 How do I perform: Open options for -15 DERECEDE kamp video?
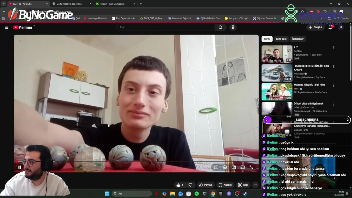point(334,67)
